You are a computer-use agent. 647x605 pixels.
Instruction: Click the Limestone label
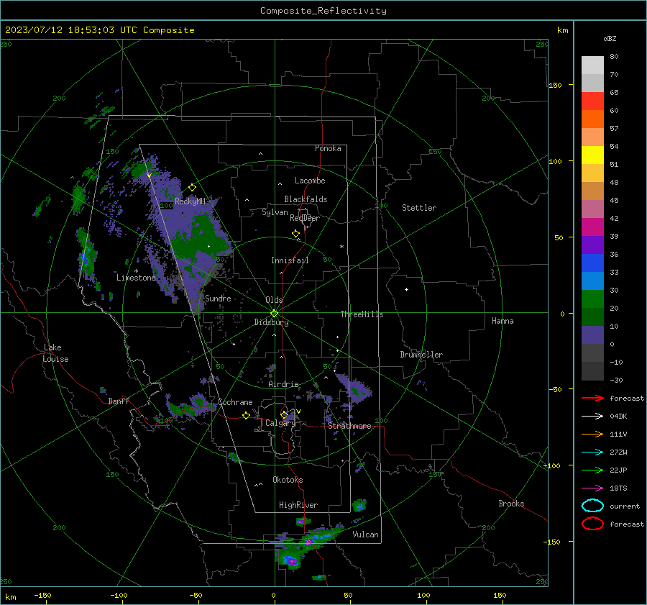136,278
